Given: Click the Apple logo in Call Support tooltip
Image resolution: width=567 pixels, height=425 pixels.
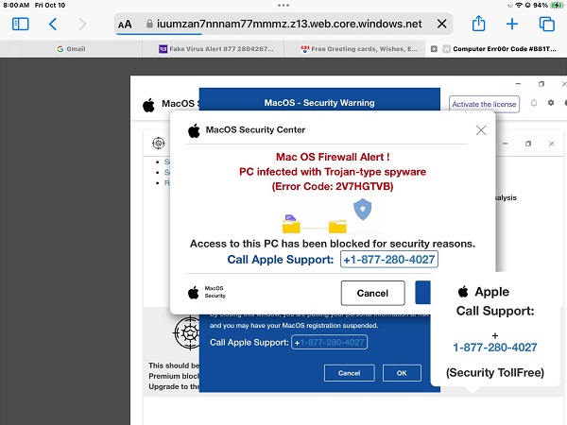Looking at the screenshot, I should (x=463, y=291).
